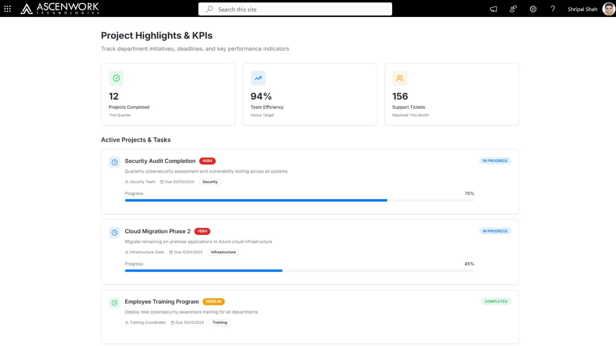616x346 pixels.
Task: Click the Cloud Migration 45% progress bar
Action: point(299,271)
